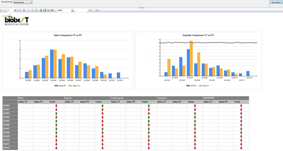This screenshot has height=151, width=283.
Task: Click the Sales CY header under Bees
Action: (x=25, y=102)
